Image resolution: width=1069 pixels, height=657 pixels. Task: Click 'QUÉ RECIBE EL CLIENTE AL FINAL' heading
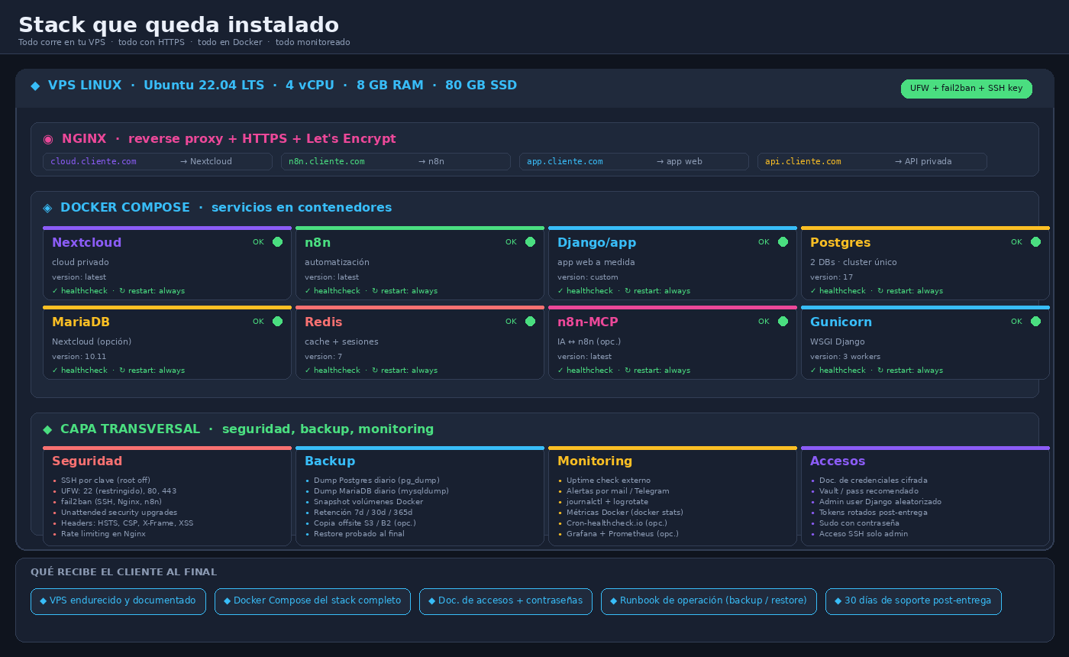point(124,572)
